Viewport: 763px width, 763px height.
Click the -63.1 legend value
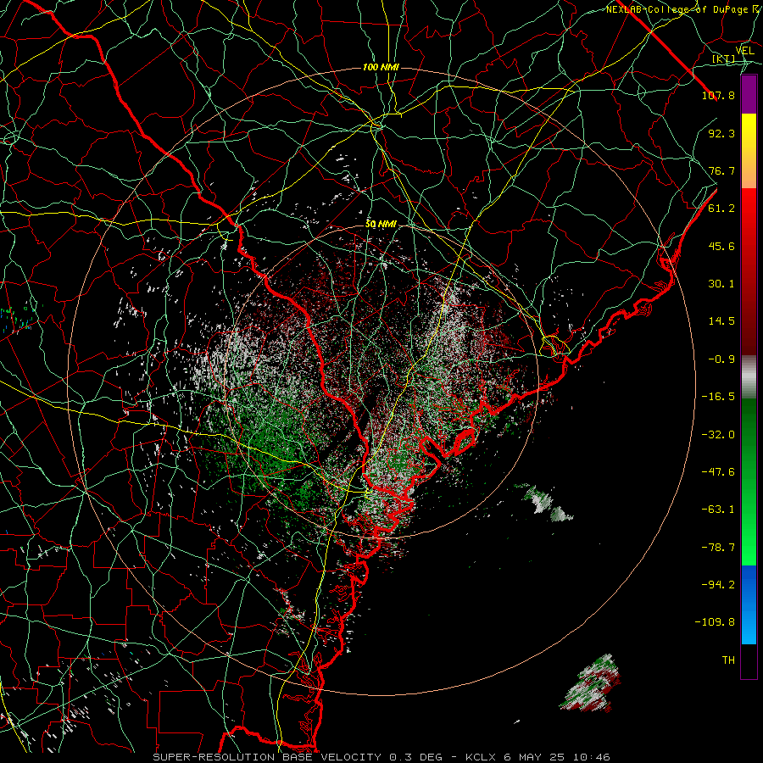[718, 510]
